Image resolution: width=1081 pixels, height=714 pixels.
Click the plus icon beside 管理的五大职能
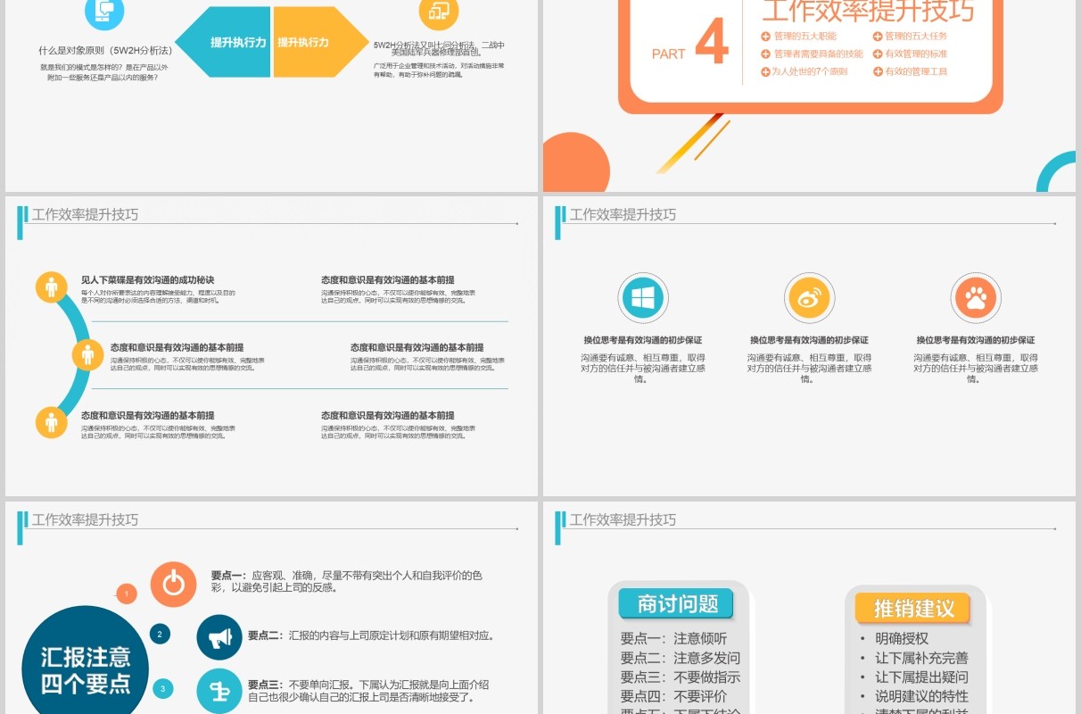(x=765, y=37)
